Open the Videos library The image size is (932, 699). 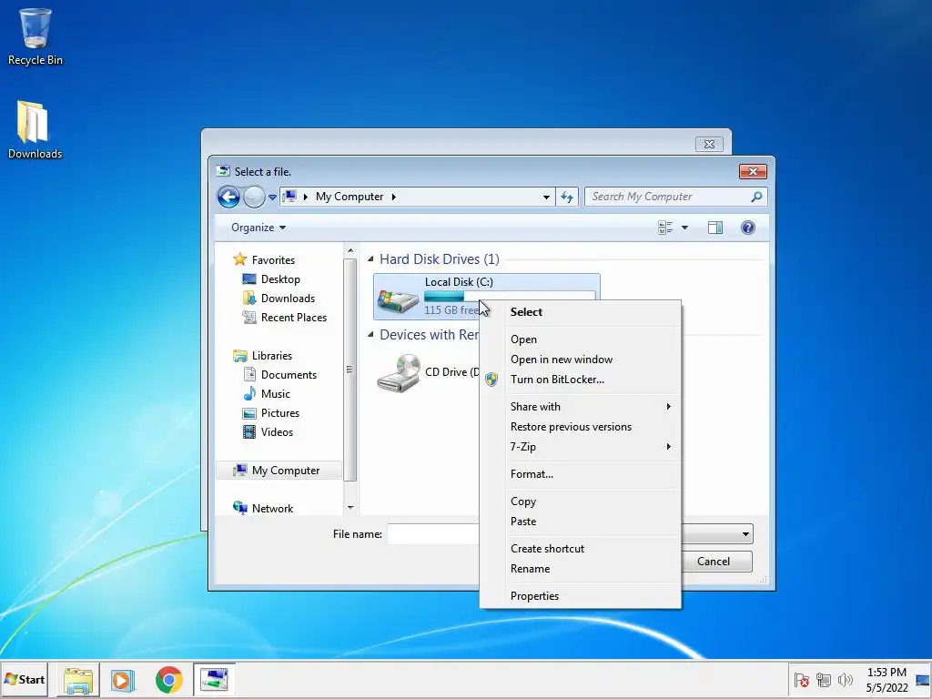click(x=268, y=432)
